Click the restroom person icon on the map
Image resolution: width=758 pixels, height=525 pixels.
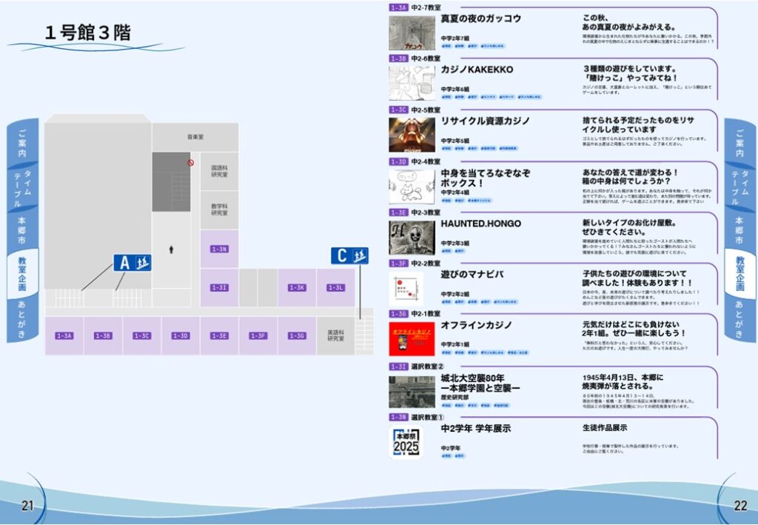tap(171, 250)
